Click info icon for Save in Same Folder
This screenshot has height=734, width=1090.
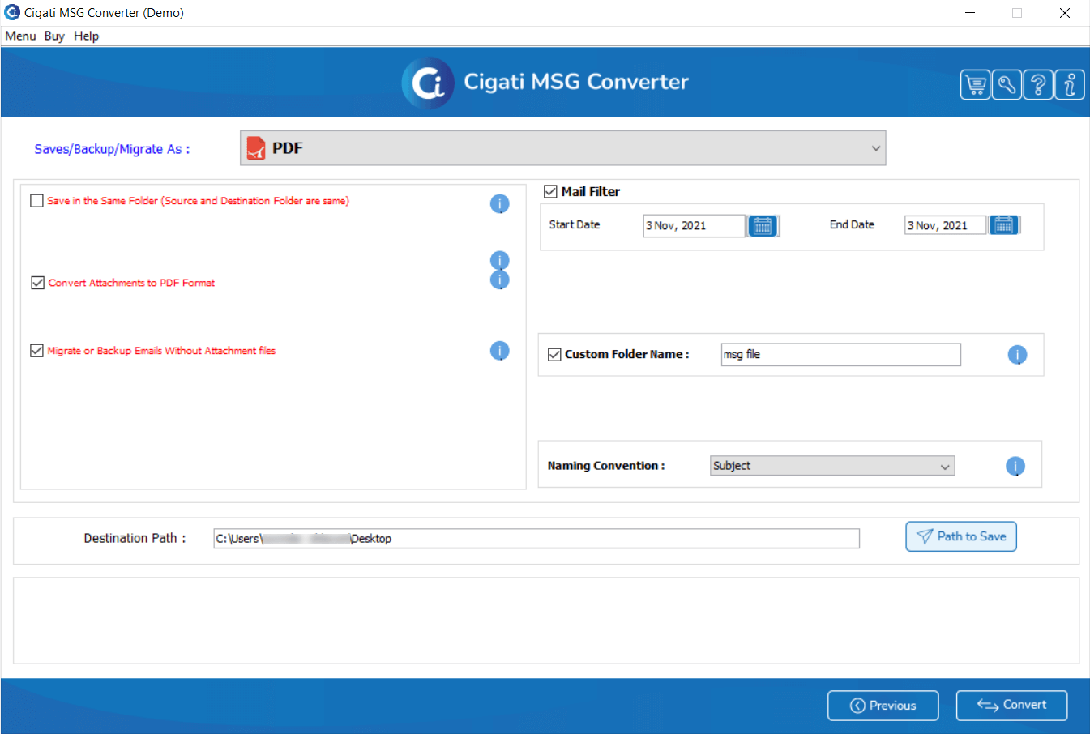pyautogui.click(x=500, y=203)
